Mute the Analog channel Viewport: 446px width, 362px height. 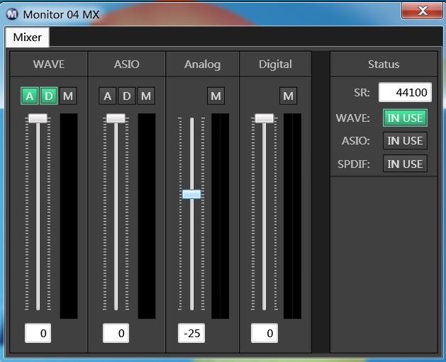pos(216,96)
